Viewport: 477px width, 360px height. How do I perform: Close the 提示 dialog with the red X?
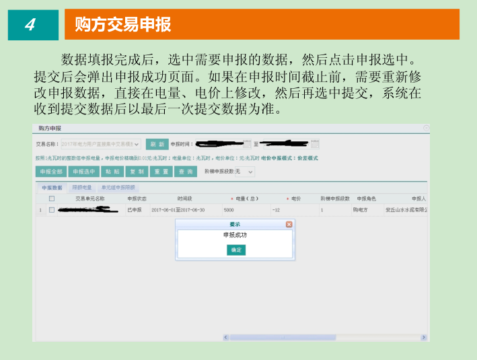(289, 224)
